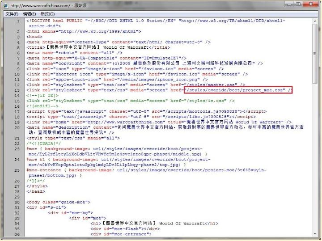Click /styles/master.css href on line 12
The width and height of the screenshot is (322, 241).
[x=211, y=85]
